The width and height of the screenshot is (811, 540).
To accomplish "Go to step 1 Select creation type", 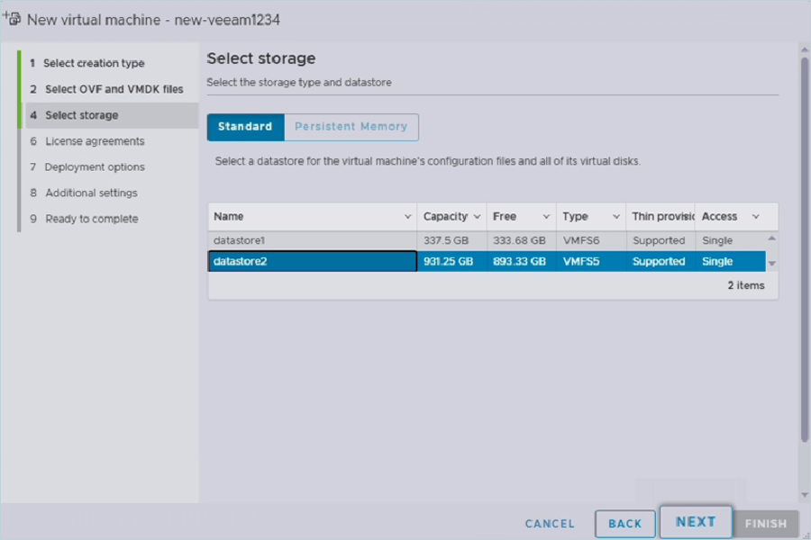I will tap(94, 63).
